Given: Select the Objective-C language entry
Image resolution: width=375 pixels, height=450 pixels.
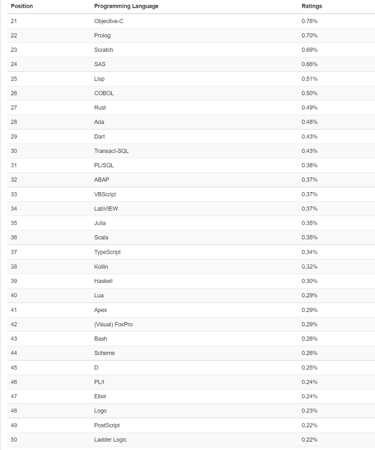Looking at the screenshot, I should click(109, 21).
